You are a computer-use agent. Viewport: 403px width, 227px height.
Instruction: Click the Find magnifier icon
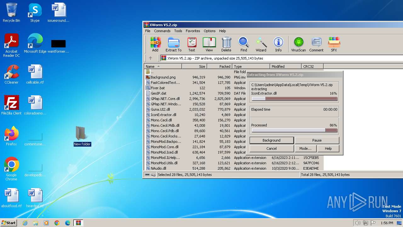[x=244, y=44]
